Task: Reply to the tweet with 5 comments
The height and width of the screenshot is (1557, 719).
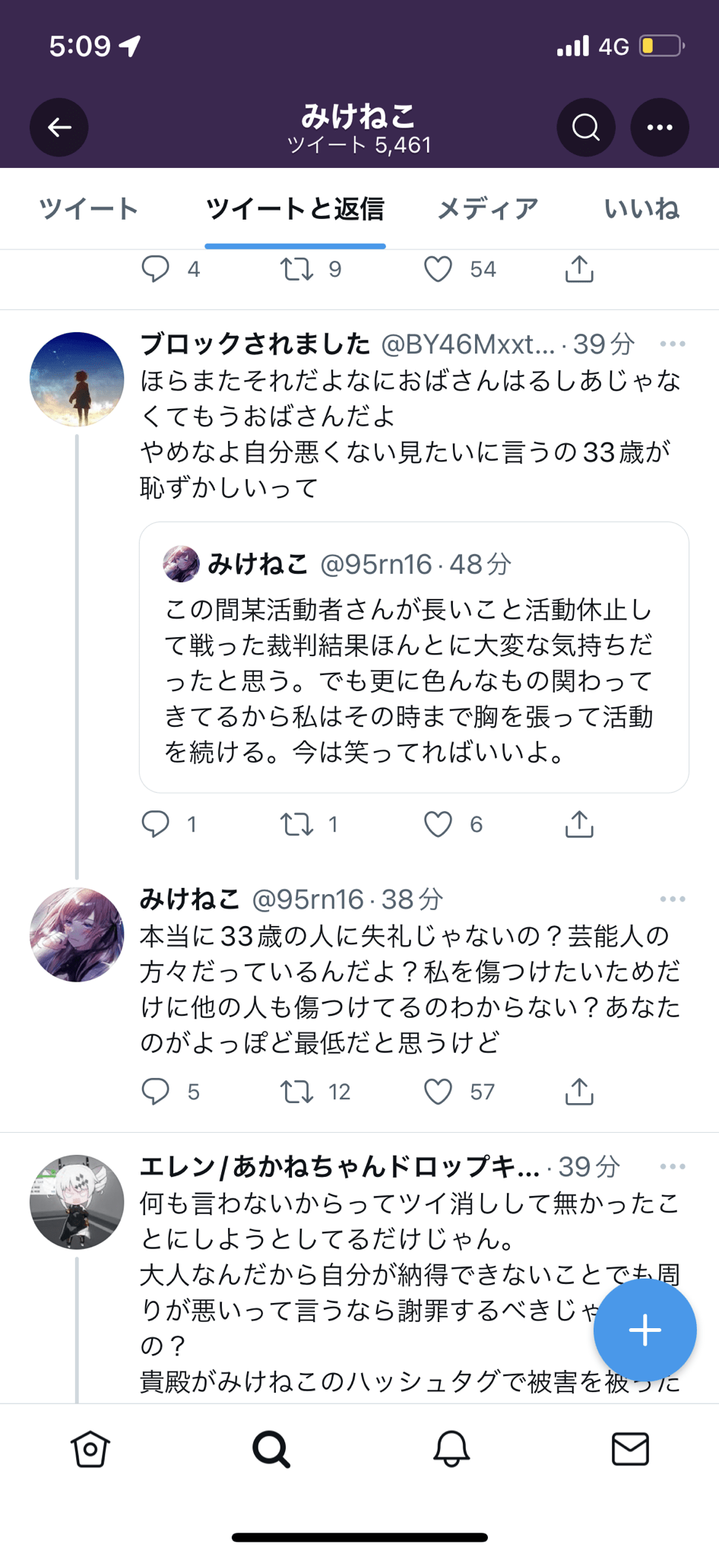Action: point(156,1092)
